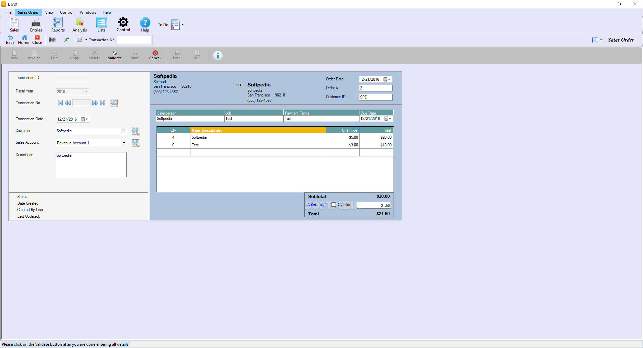Expand the Customer dropdown
Screen dimensions: 643x348
(x=124, y=131)
